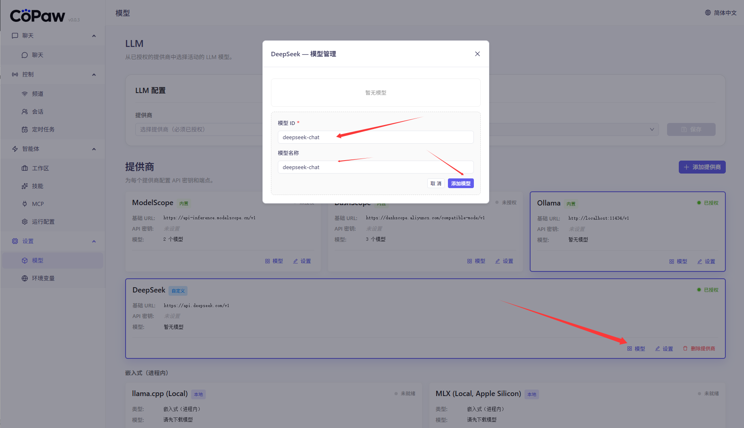The image size is (744, 428).
Task: Click the 添加模型 button
Action: 460,184
